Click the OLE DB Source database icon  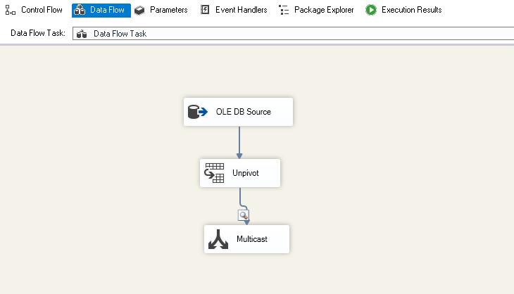[x=197, y=112]
